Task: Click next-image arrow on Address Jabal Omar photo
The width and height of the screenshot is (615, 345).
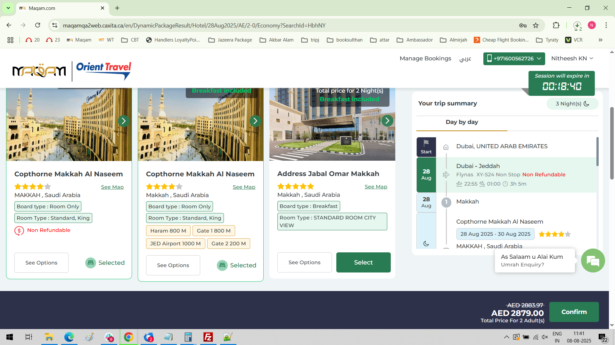Action: pos(387,121)
